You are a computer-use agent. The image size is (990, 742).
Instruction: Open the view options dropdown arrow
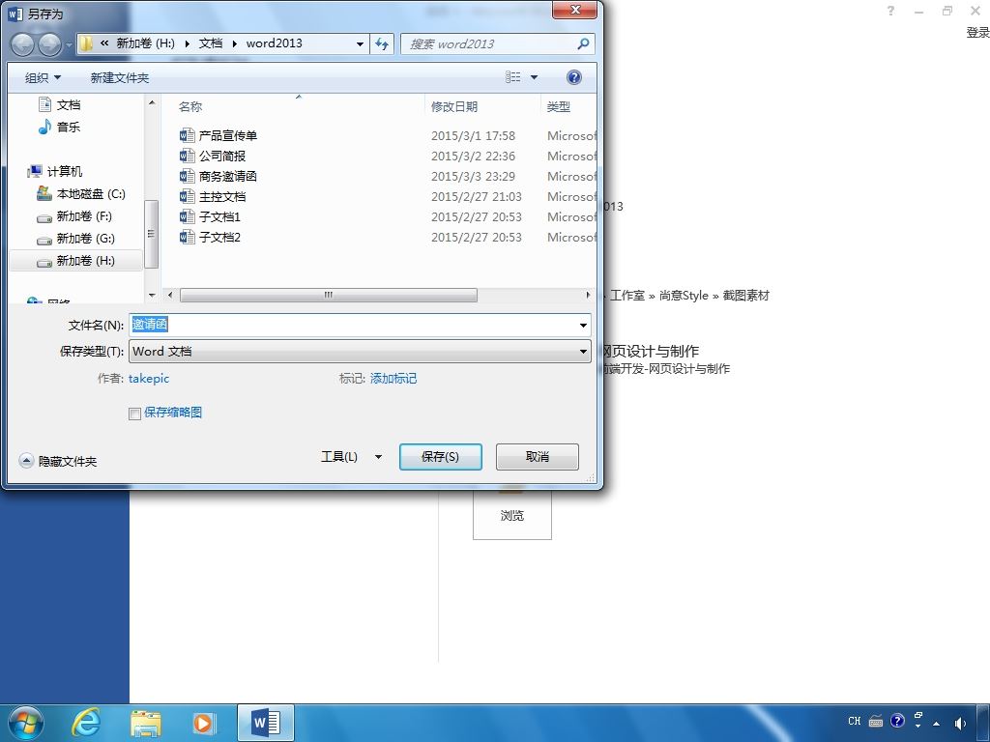(x=534, y=77)
